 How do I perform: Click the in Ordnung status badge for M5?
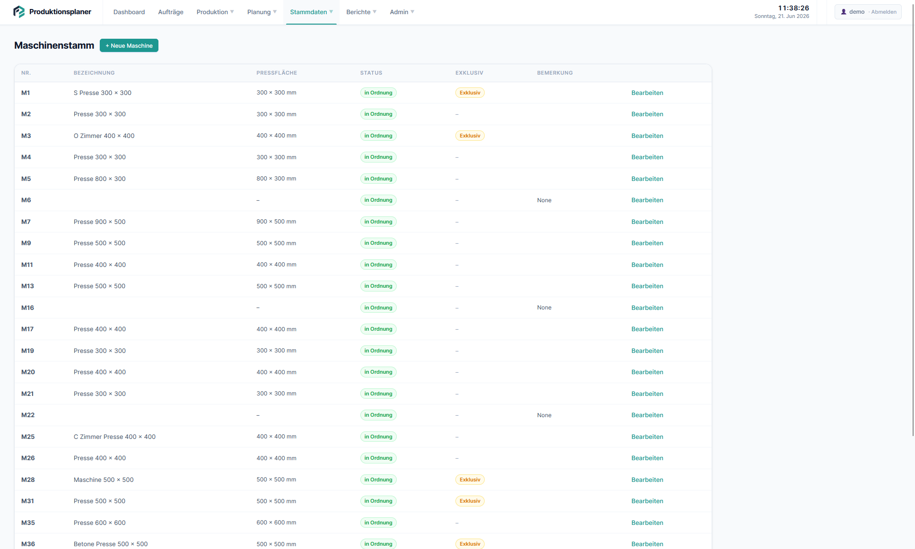tap(378, 179)
